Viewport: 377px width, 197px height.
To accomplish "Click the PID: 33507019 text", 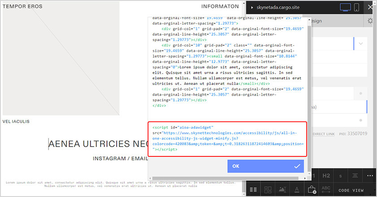I will pos(353,134).
